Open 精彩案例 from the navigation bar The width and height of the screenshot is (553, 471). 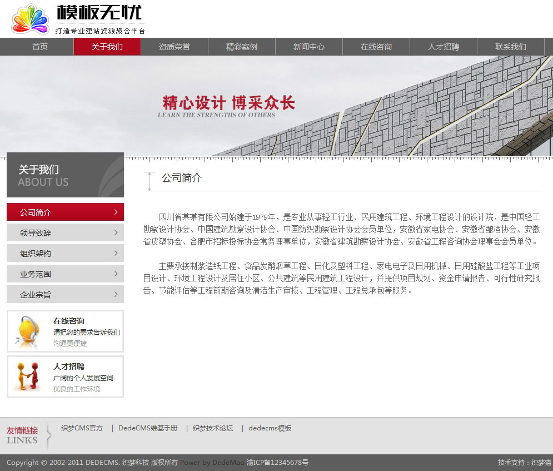pos(242,47)
